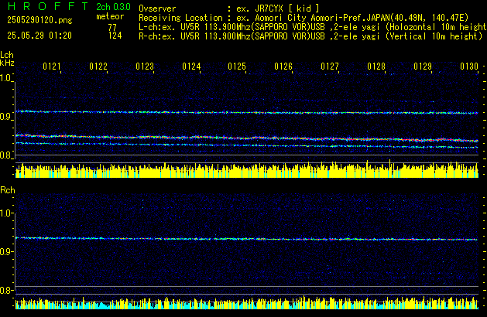The height and width of the screenshot is (317, 487).
Task: Click the Lch channel label
Action: click(7, 55)
